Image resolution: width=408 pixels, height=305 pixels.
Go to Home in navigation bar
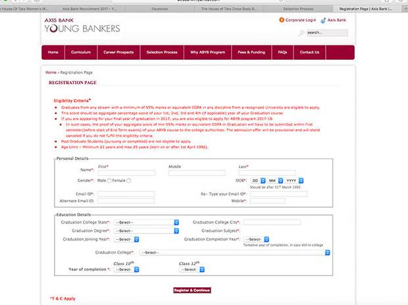coord(53,53)
